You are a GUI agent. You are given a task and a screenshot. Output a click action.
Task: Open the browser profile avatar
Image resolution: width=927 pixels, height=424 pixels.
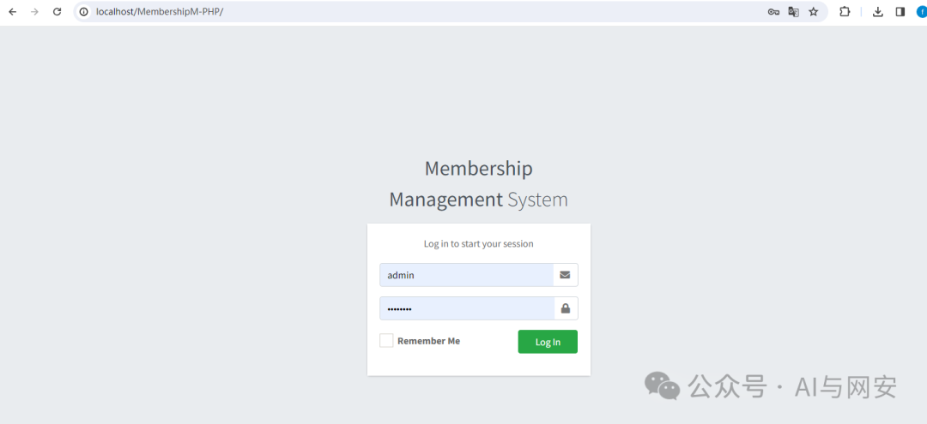point(921,12)
